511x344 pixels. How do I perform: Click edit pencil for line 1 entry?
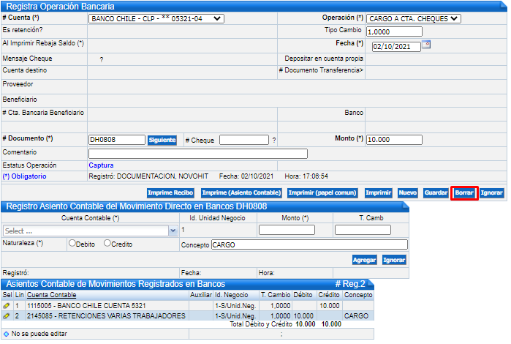click(x=7, y=305)
